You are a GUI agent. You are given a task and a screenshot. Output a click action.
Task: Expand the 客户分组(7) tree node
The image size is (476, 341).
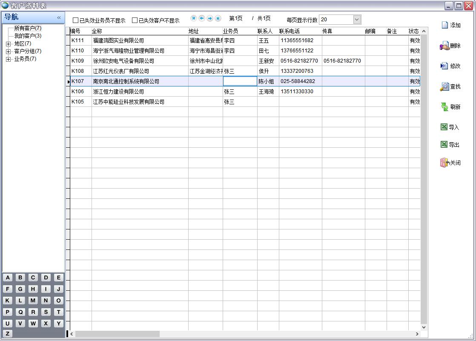tap(9, 52)
